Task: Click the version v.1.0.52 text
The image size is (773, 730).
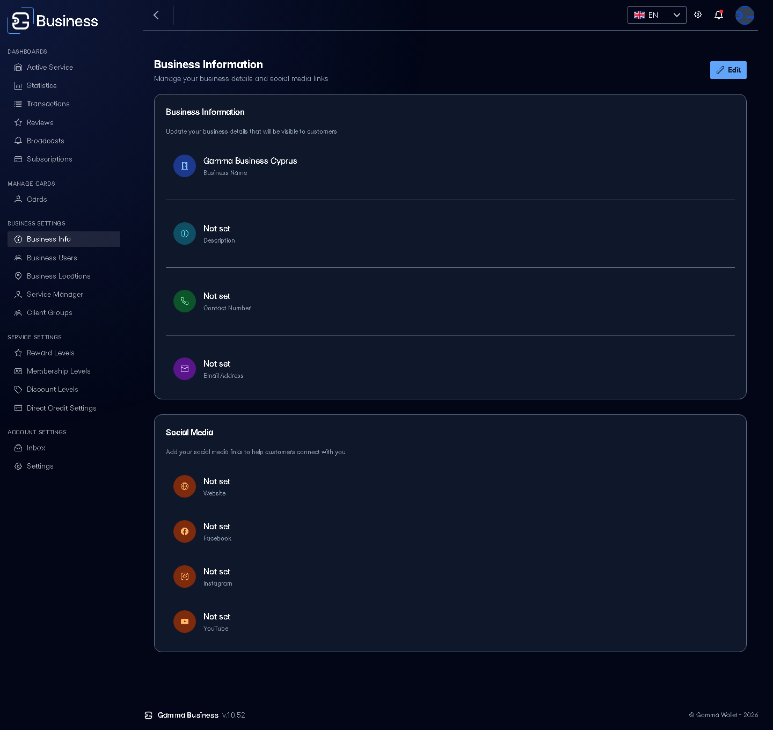Action: [234, 715]
